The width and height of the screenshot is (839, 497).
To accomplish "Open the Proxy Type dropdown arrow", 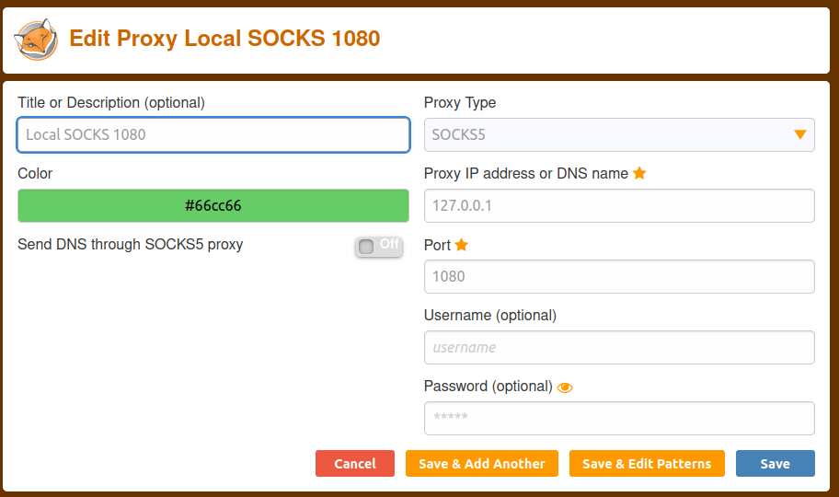I will point(799,135).
